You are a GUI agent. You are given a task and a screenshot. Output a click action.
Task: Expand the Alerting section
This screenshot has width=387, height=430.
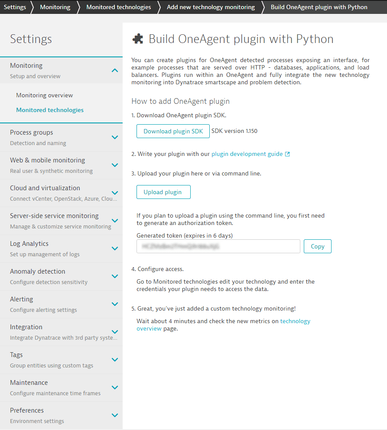click(x=115, y=304)
